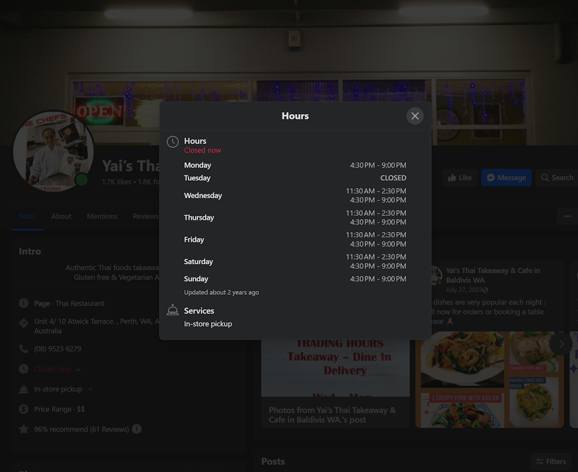Switch to the Posts tab
578x472 pixels.
pos(27,216)
